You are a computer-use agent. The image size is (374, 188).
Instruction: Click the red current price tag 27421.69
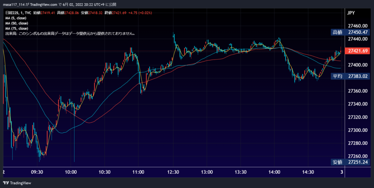pos(357,51)
